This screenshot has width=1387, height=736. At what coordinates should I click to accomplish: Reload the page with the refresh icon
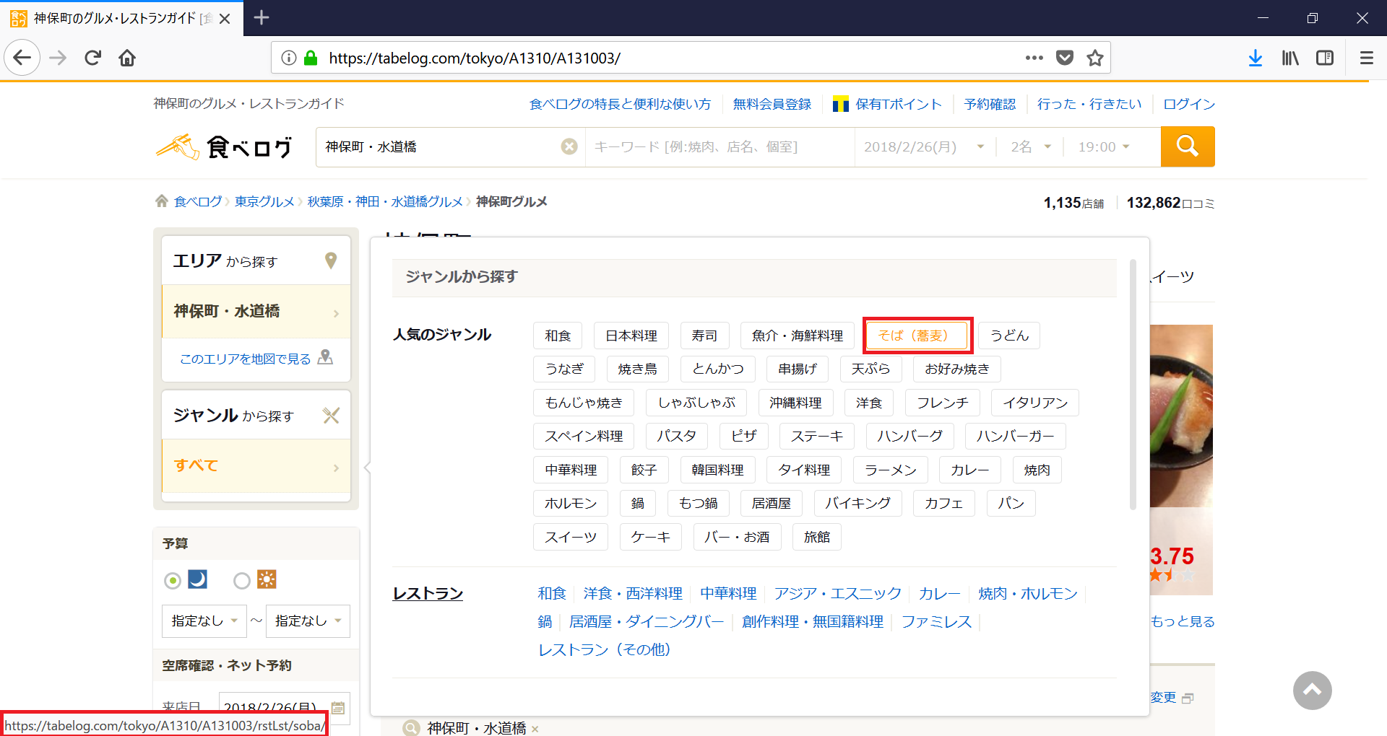pos(92,58)
